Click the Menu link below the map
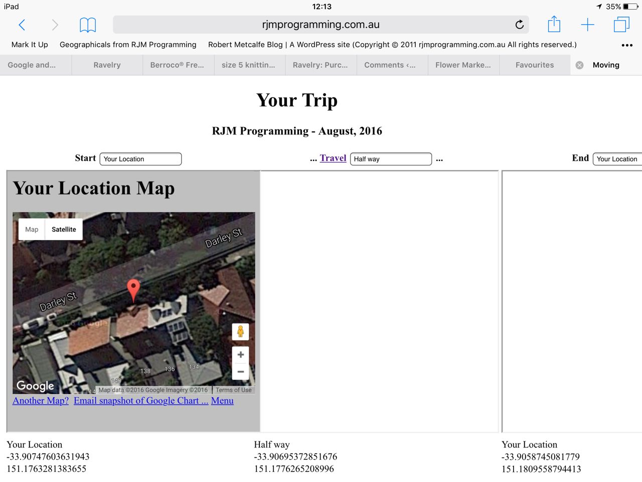The width and height of the screenshot is (642, 482). [x=222, y=401]
